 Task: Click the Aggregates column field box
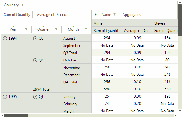click(132, 15)
